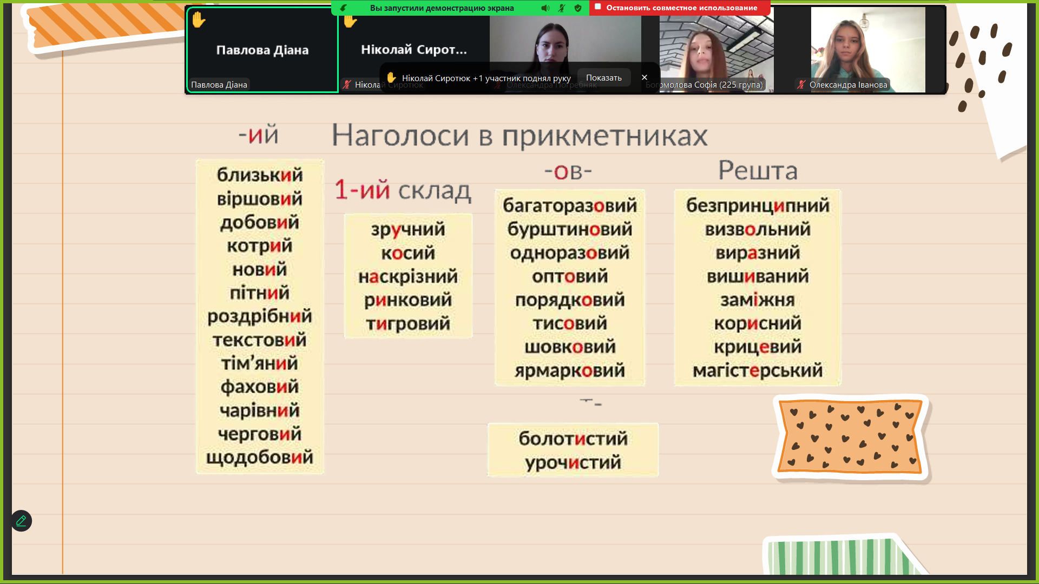The height and width of the screenshot is (584, 1039).
Task: Click muted mic icon beside Ніколай name
Action: (347, 84)
